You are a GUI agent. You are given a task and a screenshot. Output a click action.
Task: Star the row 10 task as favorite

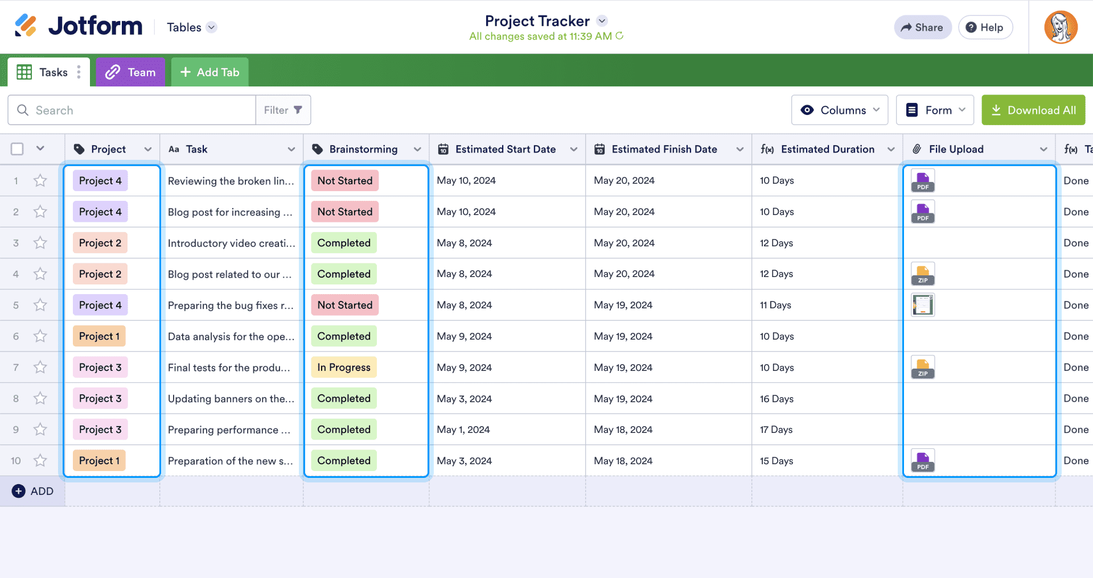(x=40, y=460)
